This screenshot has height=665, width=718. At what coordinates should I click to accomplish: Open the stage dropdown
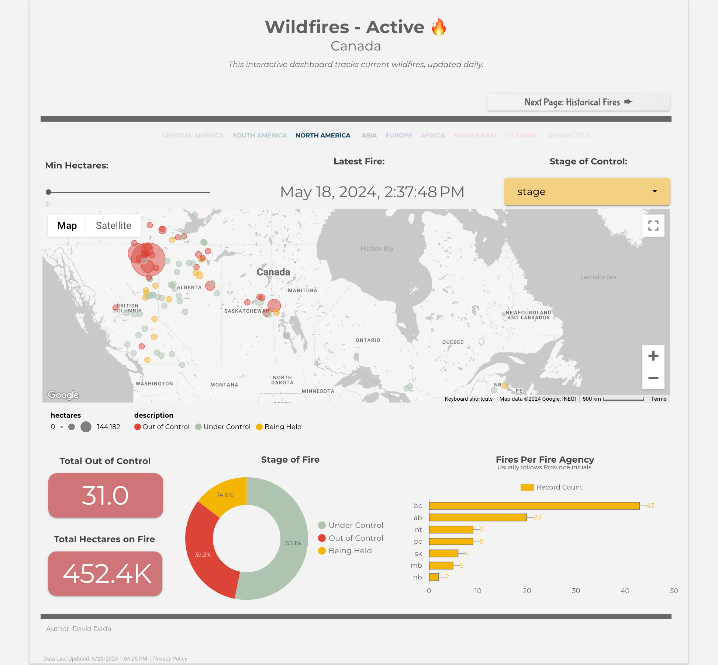[587, 192]
